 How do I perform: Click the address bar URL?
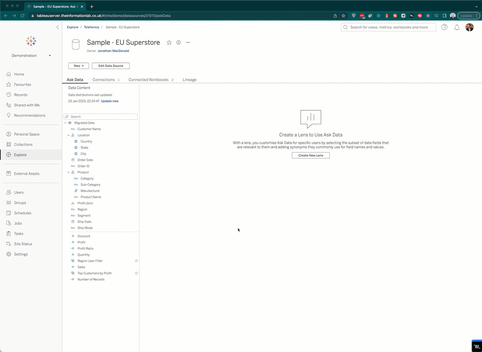[x=104, y=15]
